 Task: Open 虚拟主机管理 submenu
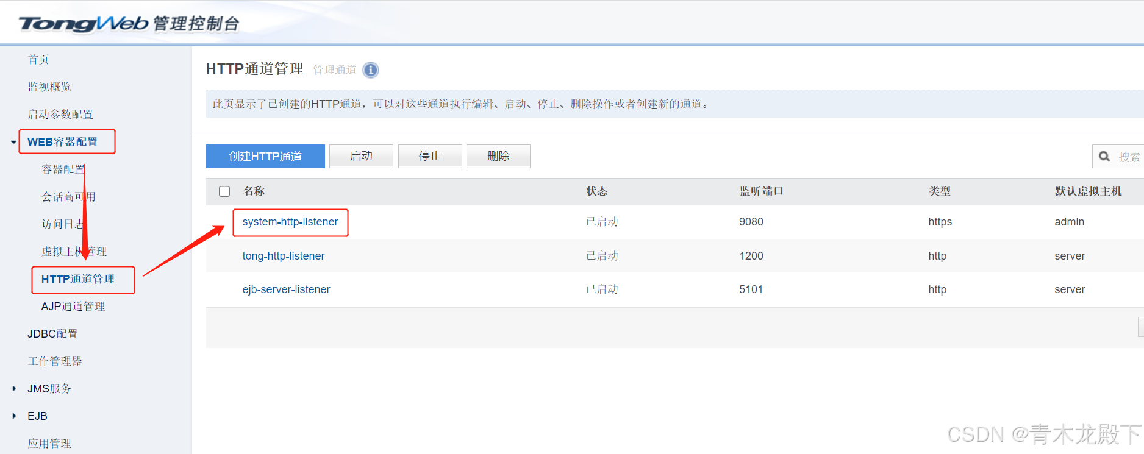[74, 251]
